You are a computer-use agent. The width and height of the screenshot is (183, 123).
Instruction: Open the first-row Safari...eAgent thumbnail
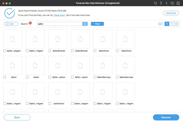click(13, 39)
